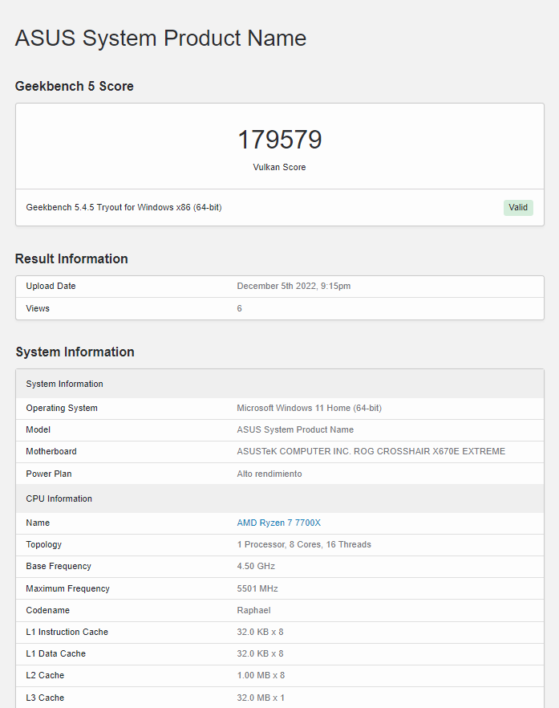The height and width of the screenshot is (708, 559).
Task: Click the ASUS System Product Name page title
Action: click(160, 38)
